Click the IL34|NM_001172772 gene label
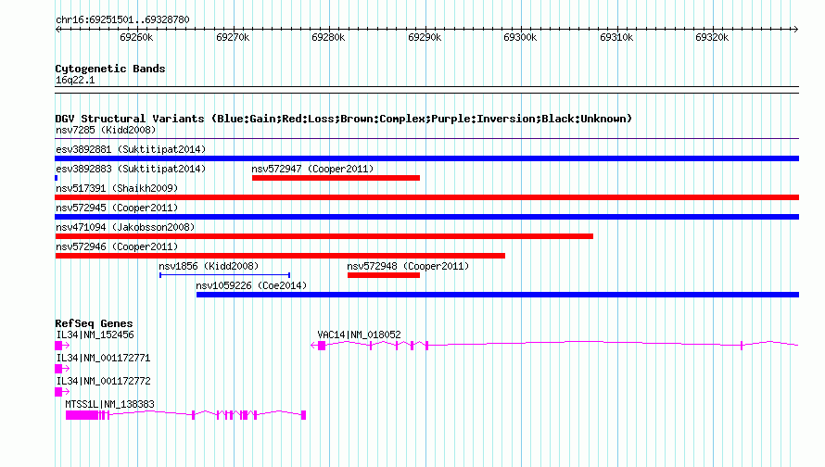The image size is (825, 467). [103, 381]
